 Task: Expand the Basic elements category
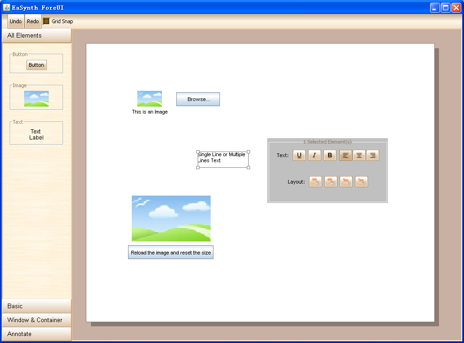coord(36,306)
